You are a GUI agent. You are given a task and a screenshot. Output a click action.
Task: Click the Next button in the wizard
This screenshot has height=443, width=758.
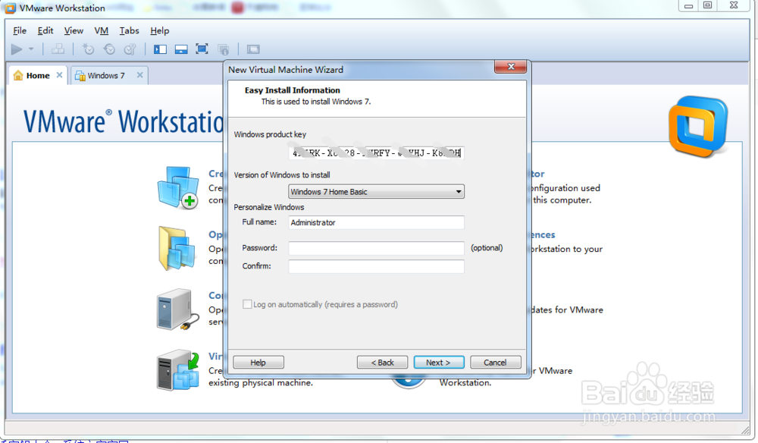[438, 362]
